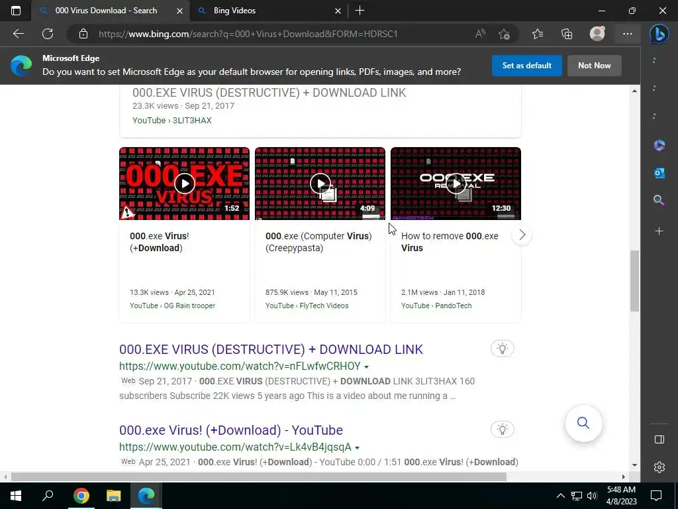Close the 000 Virus Download tab
The height and width of the screenshot is (509, 678).
pos(179,11)
